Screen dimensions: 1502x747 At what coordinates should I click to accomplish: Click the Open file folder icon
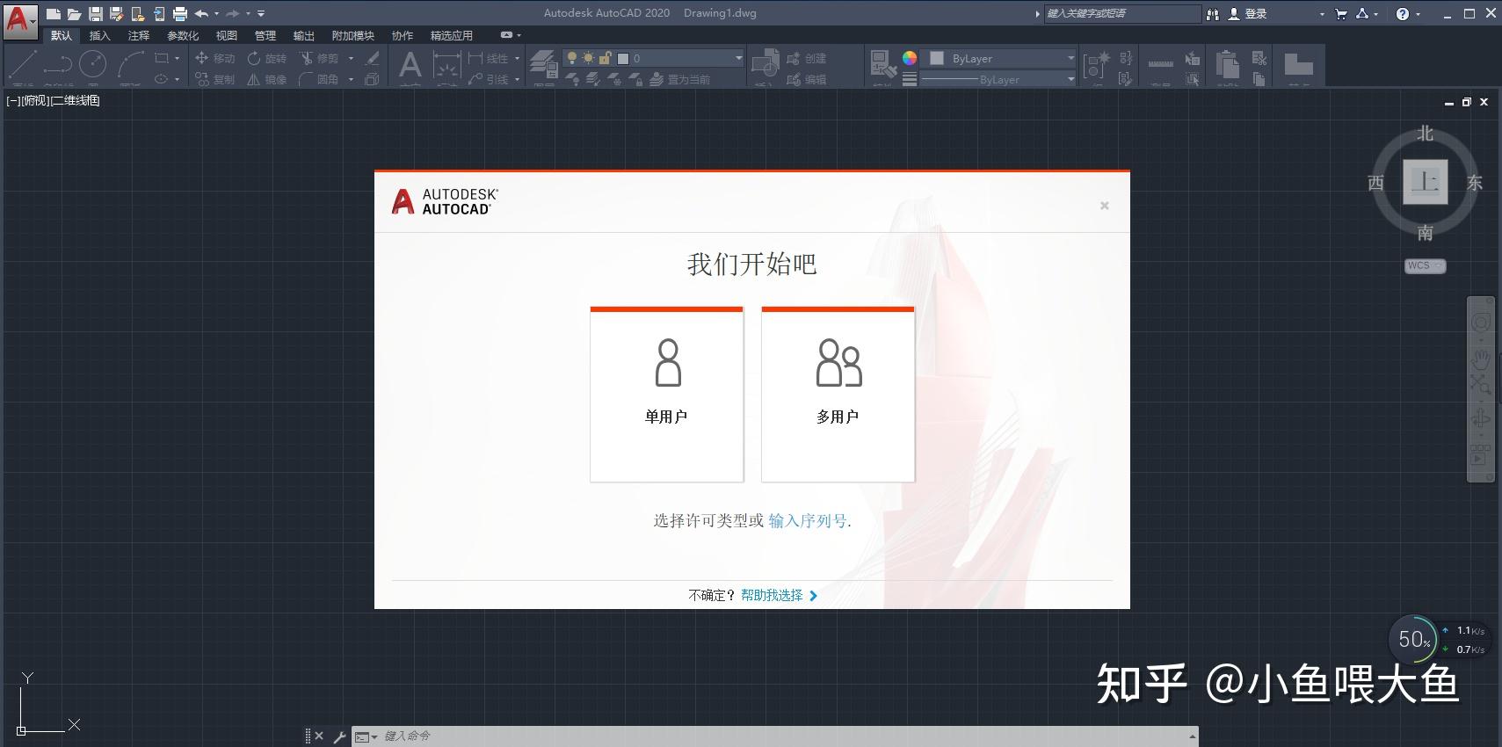[x=75, y=13]
